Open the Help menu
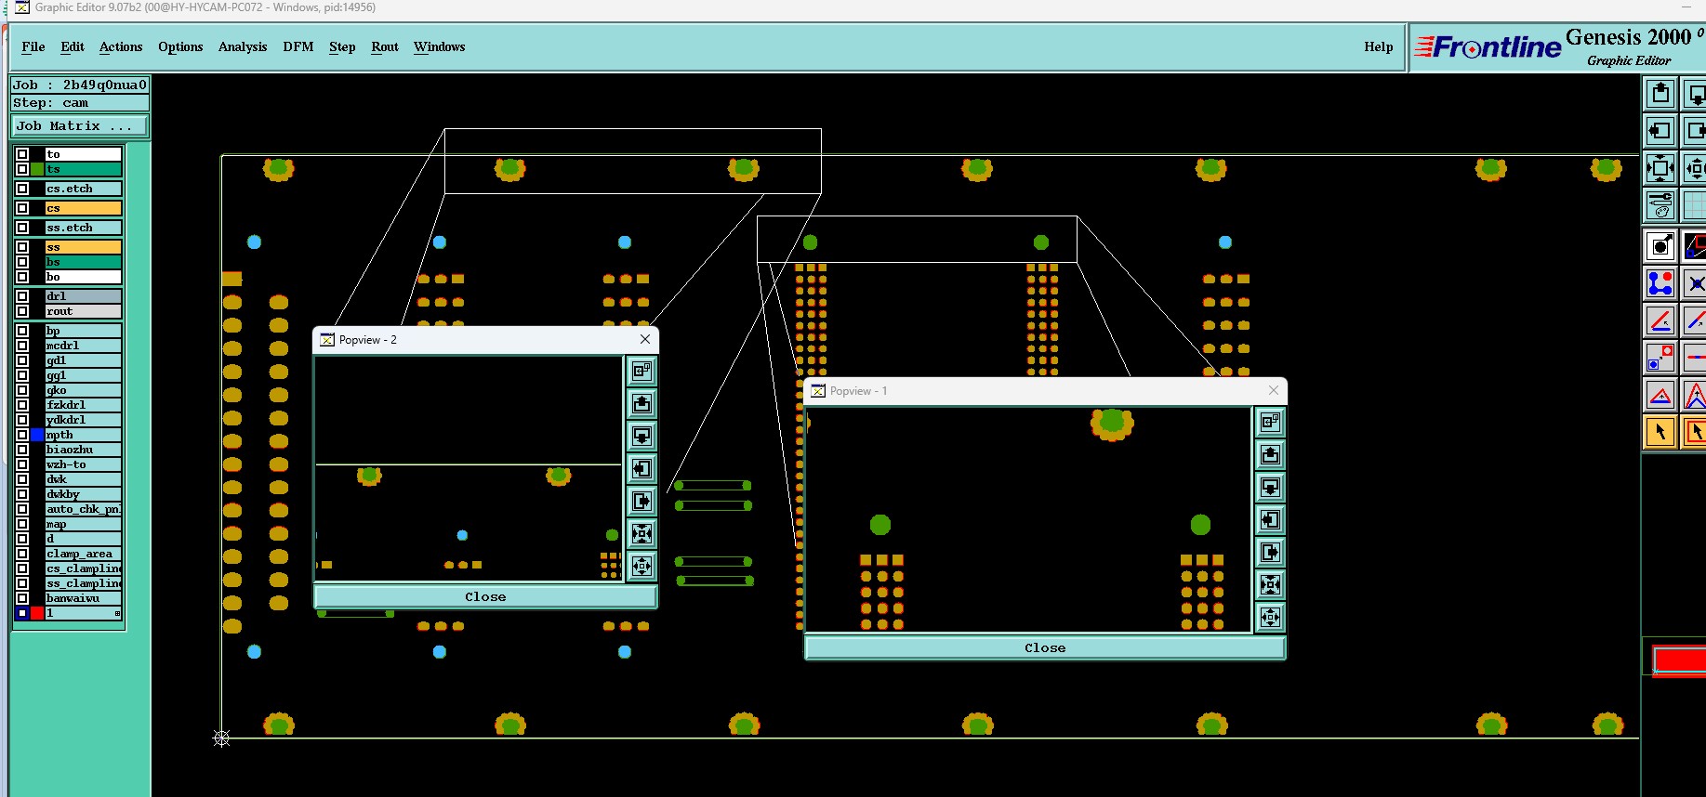This screenshot has width=1706, height=797. click(x=1379, y=46)
